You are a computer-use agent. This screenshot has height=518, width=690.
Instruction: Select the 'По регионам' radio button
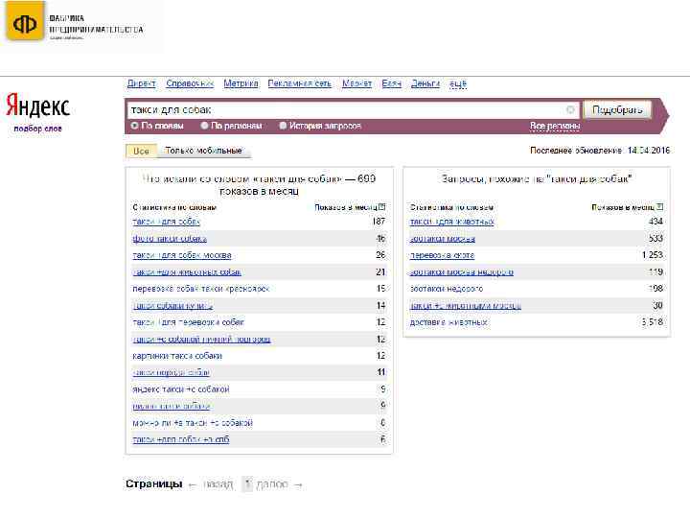pos(205,126)
